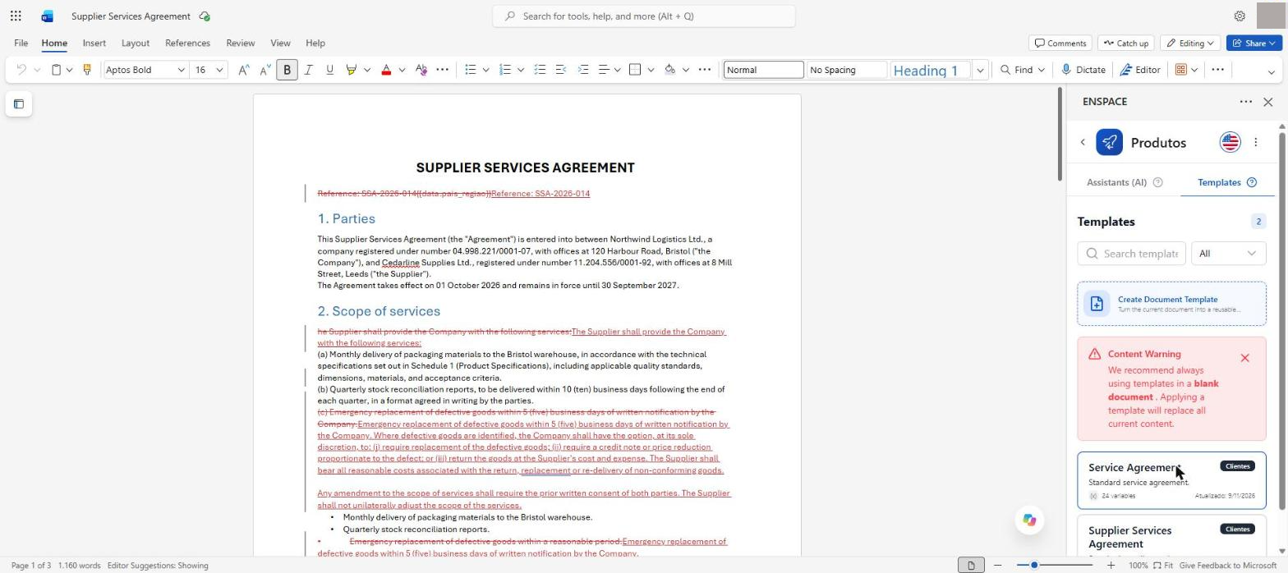Click Clear Formatting icon
Viewport: 1288px width, 573px height.
421,70
